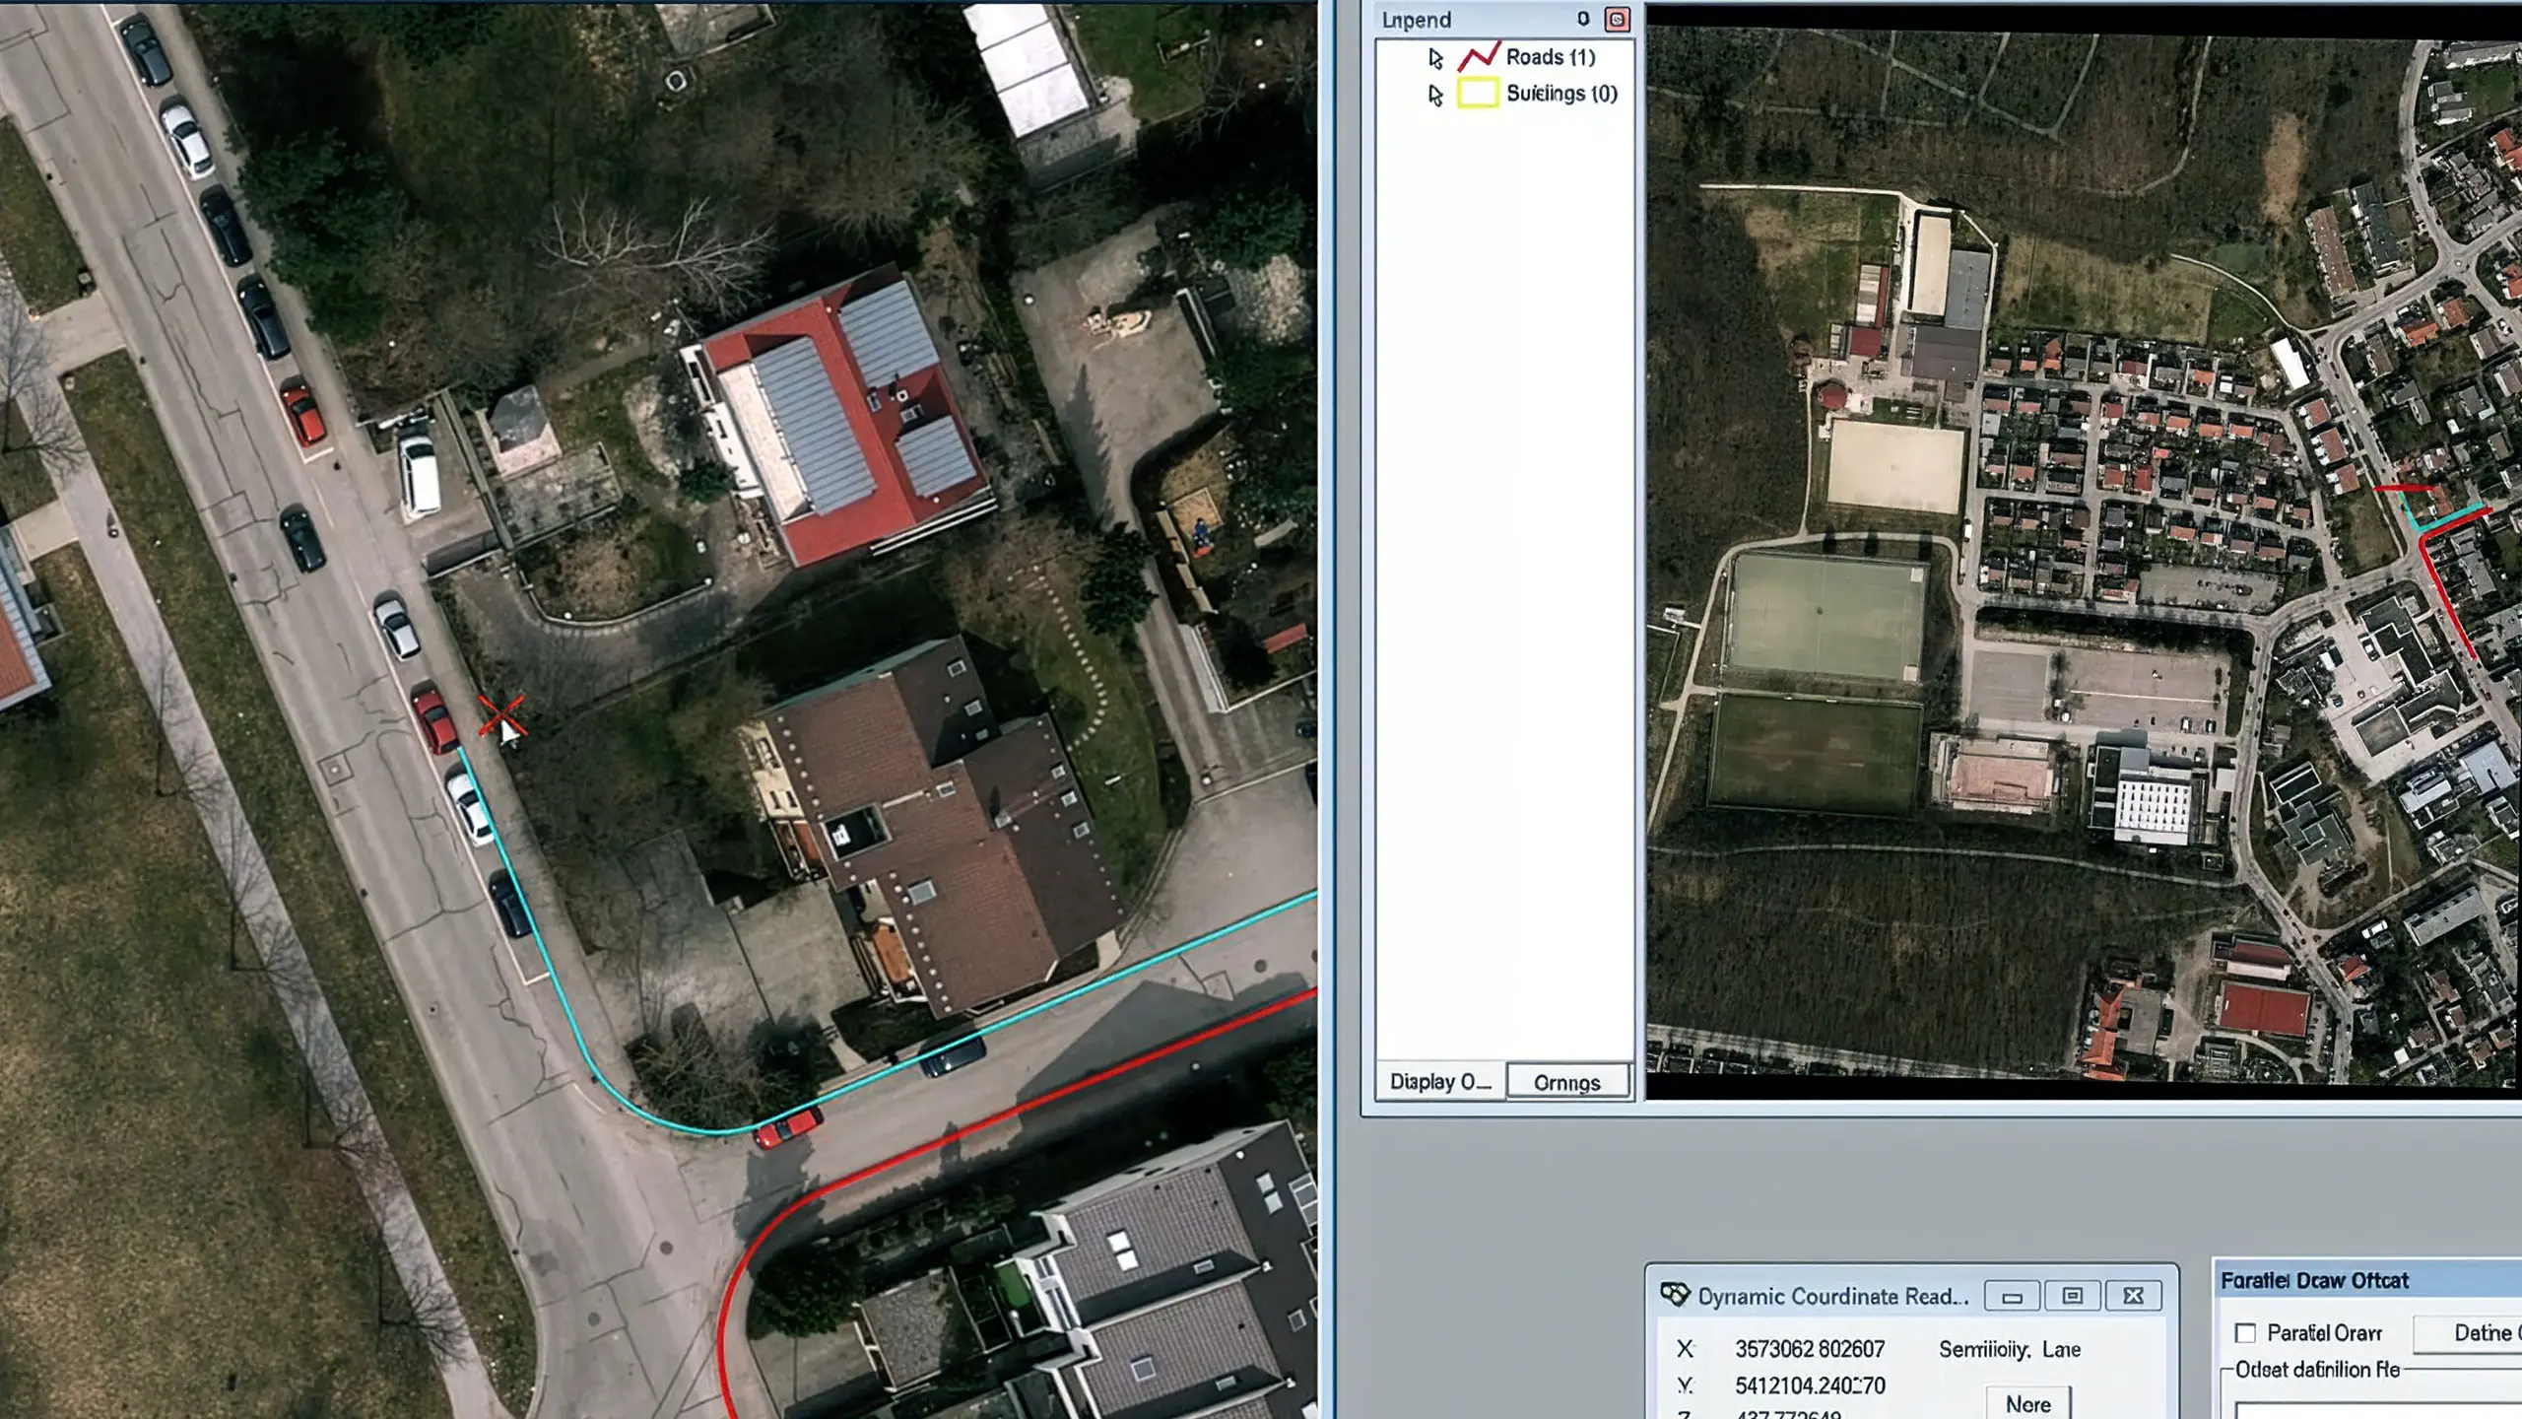The height and width of the screenshot is (1419, 2522).
Task: Click the None button in coordinate readout
Action: [x=2028, y=1403]
